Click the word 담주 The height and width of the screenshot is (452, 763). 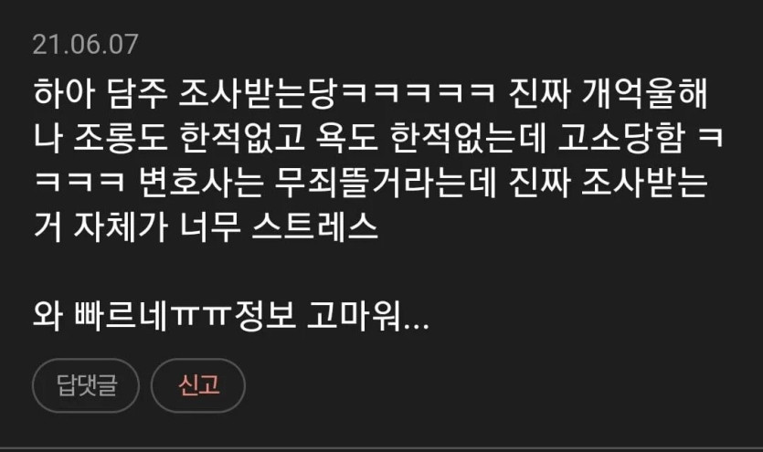(136, 93)
